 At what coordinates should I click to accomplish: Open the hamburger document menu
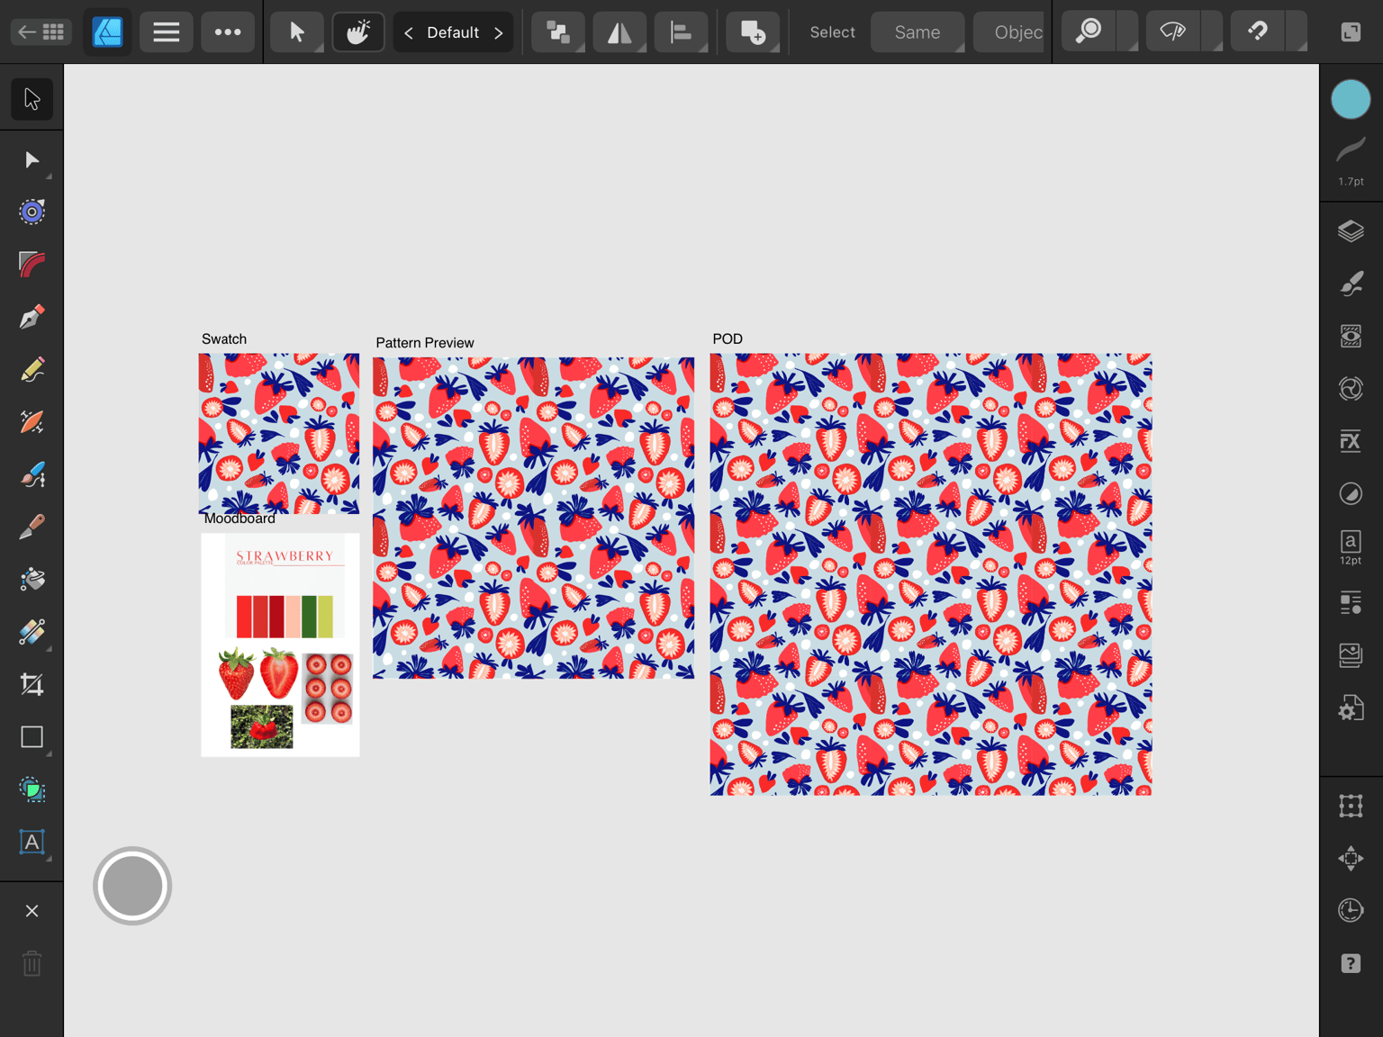coord(166,32)
